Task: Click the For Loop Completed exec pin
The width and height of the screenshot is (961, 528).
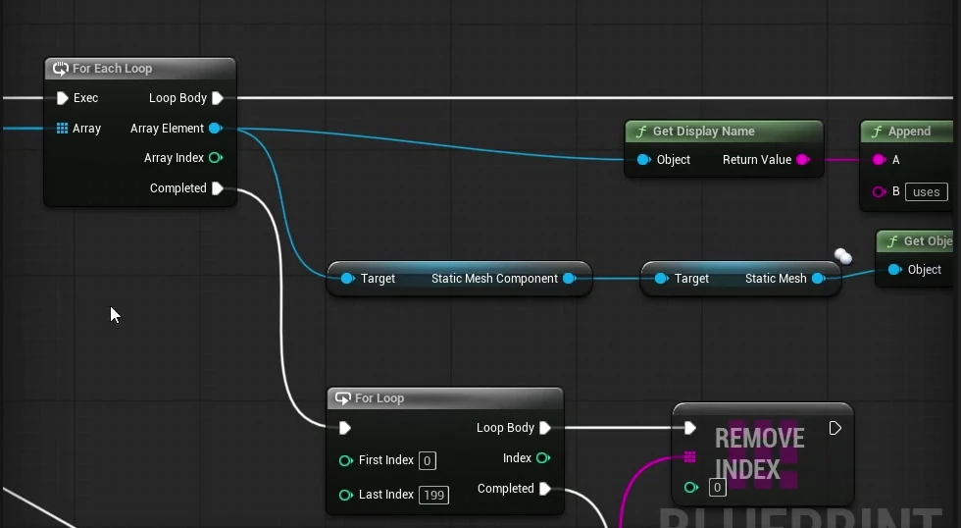Action: pos(545,489)
